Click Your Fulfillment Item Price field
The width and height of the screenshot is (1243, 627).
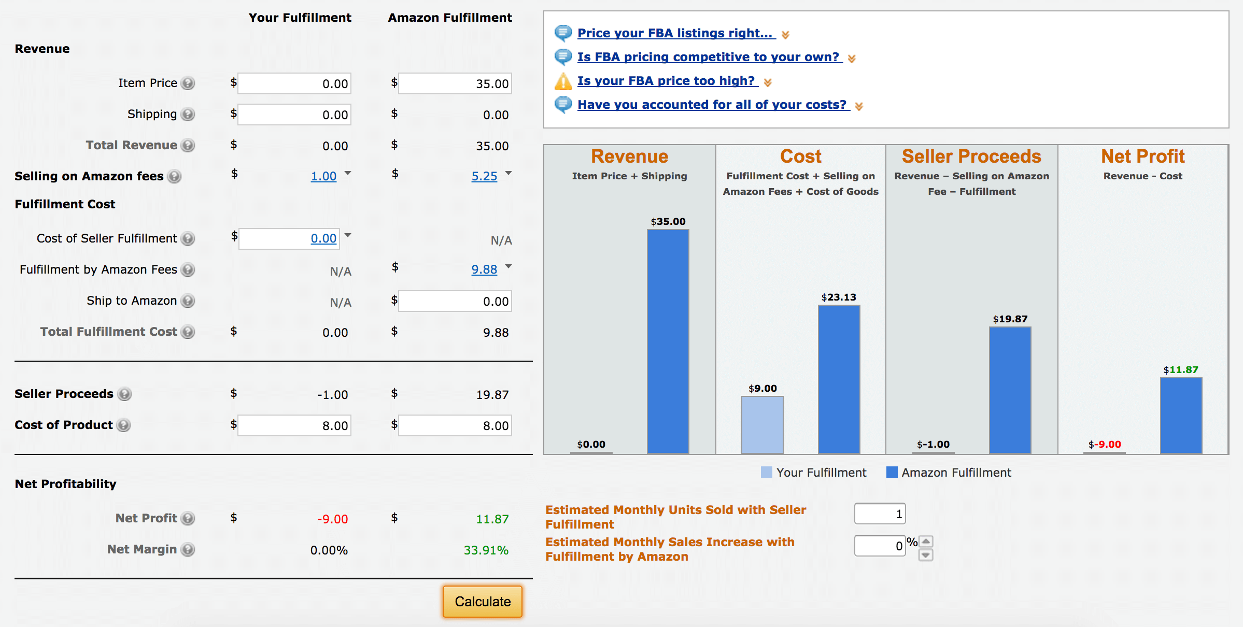pyautogui.click(x=294, y=83)
